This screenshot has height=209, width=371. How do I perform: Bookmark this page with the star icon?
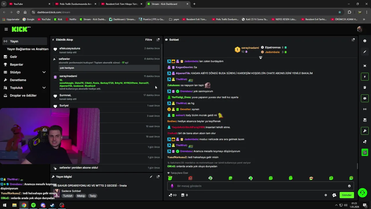[340, 12]
